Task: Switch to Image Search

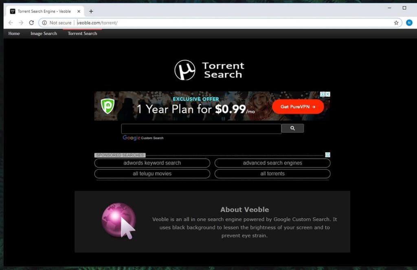Action: 44,33
